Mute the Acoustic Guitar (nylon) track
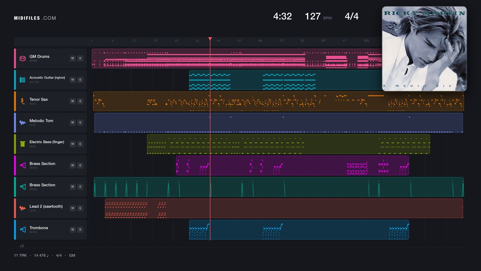Viewport: 481px width, 271px height. pos(73,80)
